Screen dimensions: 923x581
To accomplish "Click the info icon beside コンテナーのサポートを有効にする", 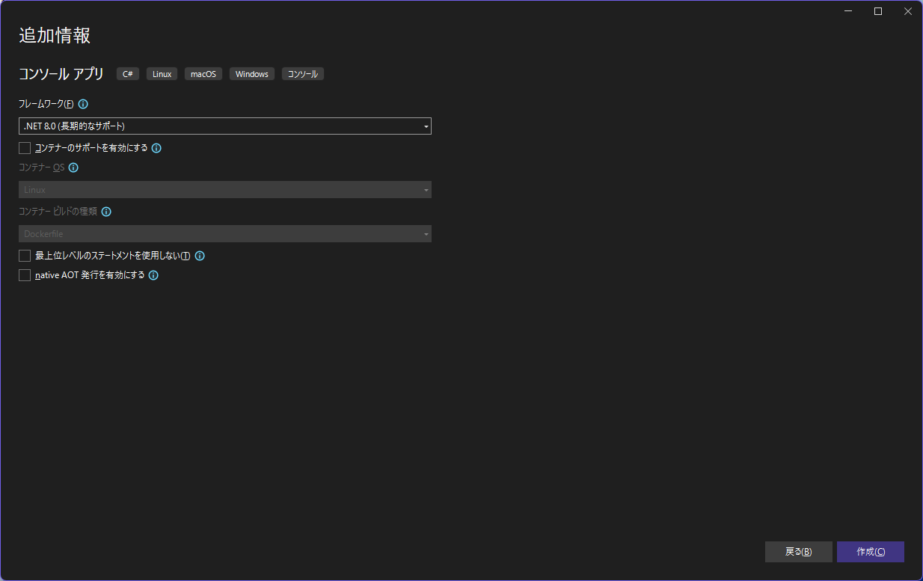I will (x=156, y=148).
